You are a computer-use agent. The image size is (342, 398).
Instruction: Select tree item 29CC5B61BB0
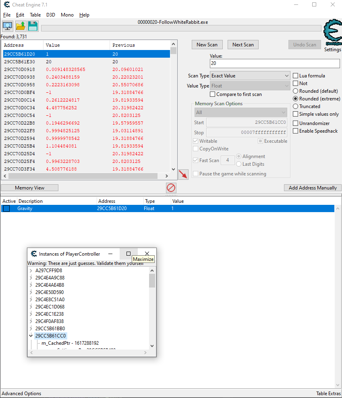tap(50, 329)
